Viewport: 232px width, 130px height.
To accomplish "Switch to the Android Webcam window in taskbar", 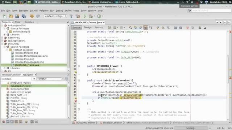I will pyautogui.click(x=100, y=2).
